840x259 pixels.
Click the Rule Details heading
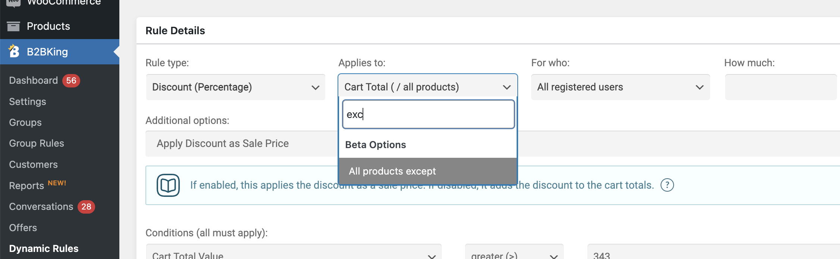click(175, 31)
